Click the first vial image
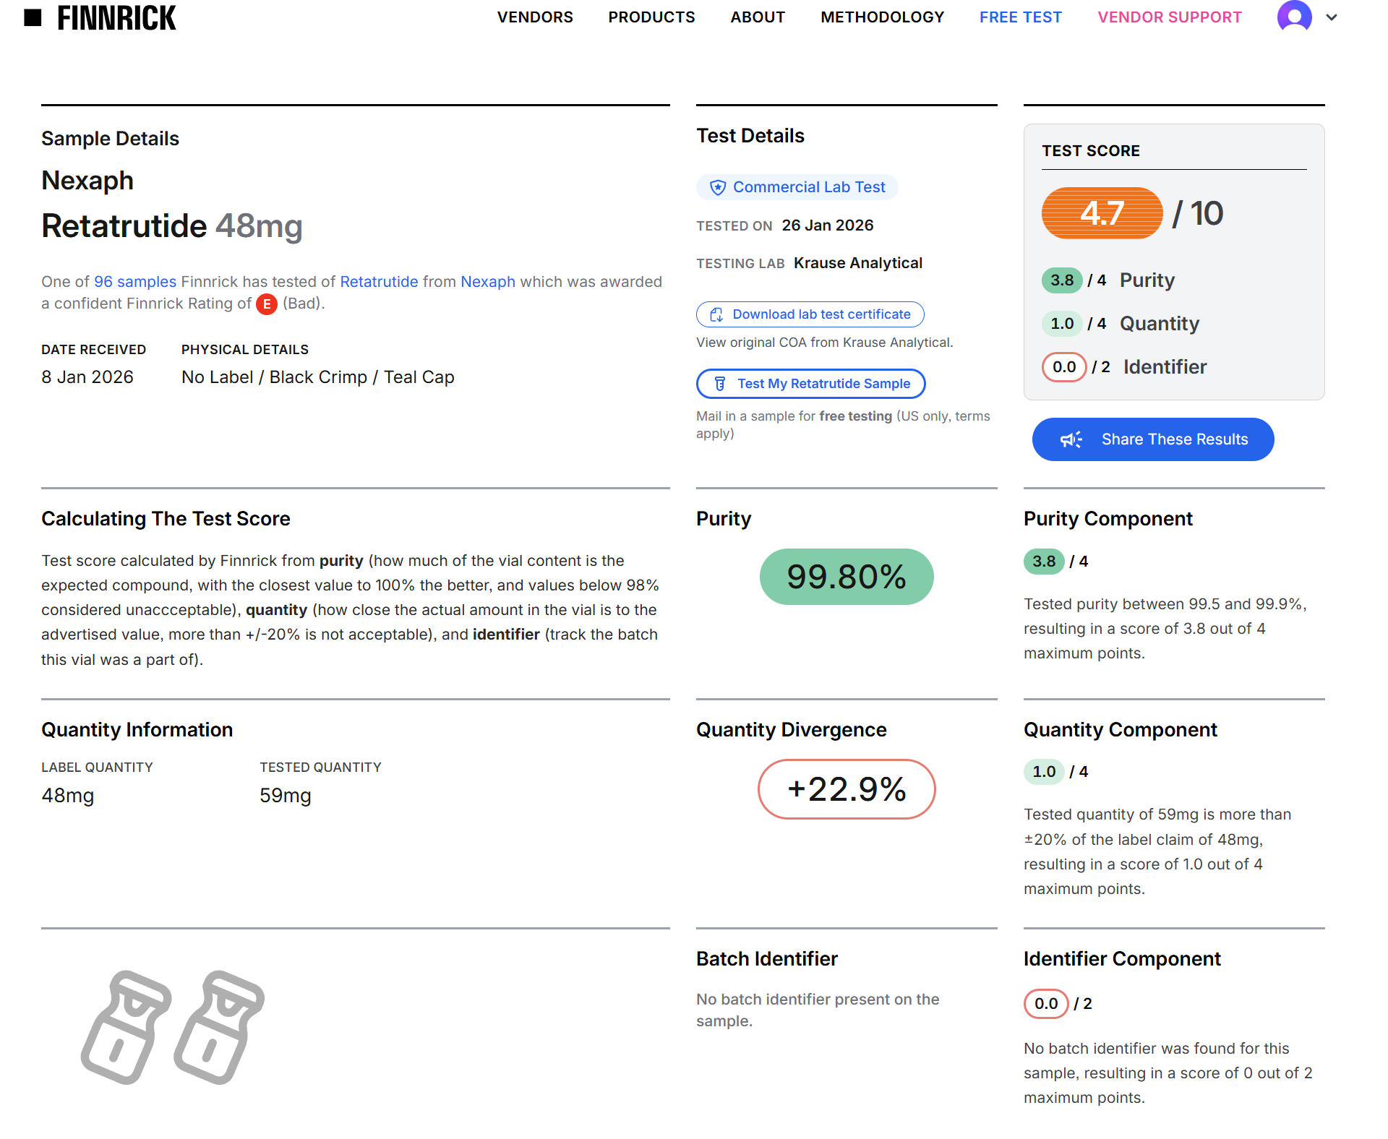This screenshot has height=1139, width=1388. coord(127,1027)
